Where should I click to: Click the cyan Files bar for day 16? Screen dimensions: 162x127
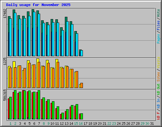[x=82, y=53]
